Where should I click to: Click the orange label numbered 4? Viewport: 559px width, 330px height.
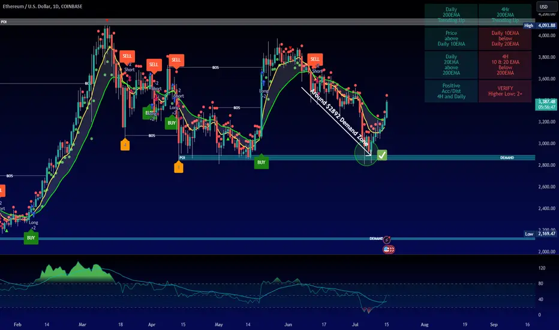(125, 145)
